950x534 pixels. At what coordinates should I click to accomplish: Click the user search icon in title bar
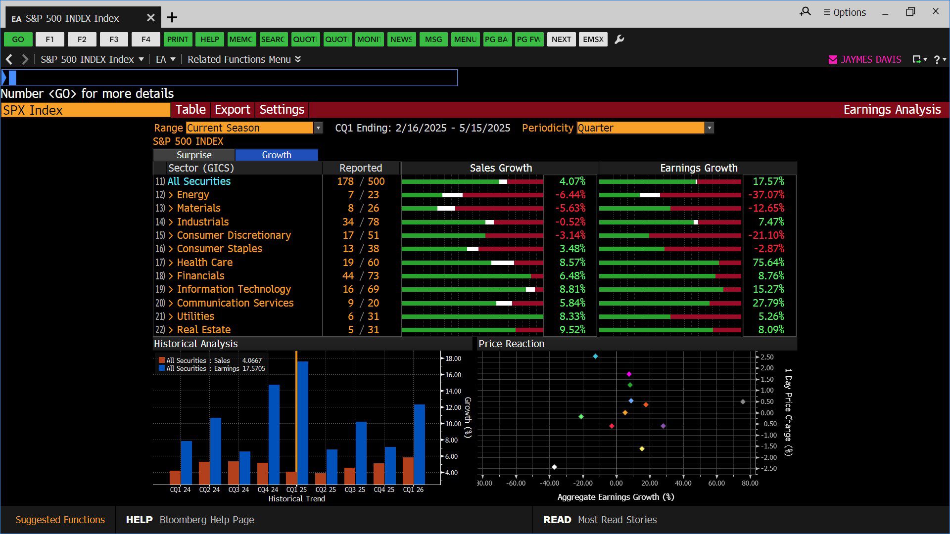point(805,12)
